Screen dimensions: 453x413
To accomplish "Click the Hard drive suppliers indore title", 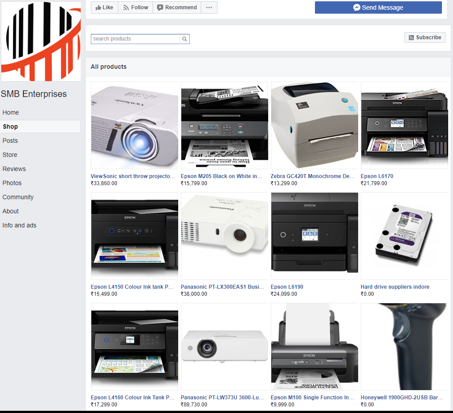I will tap(395, 287).
